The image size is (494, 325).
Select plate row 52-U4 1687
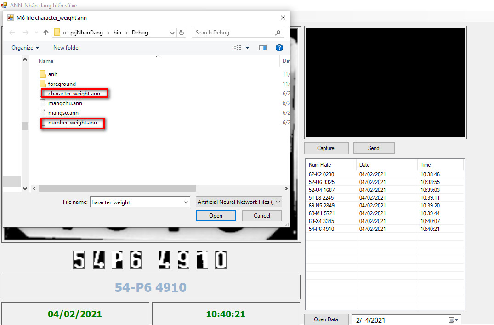coord(385,190)
